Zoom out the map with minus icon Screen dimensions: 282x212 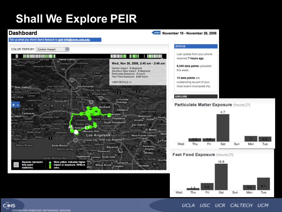click(18, 105)
